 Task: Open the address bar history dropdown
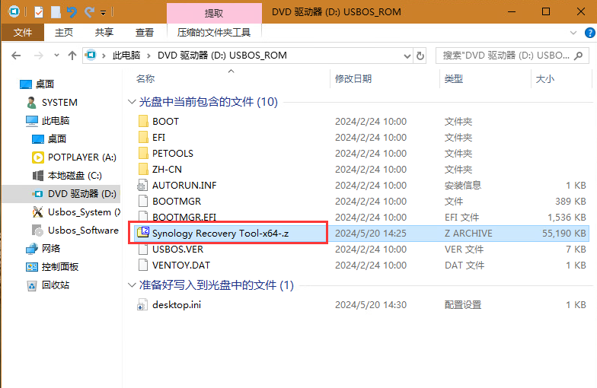click(x=407, y=56)
